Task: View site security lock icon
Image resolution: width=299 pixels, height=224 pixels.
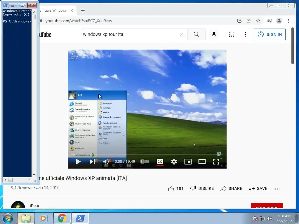Action: point(41,21)
